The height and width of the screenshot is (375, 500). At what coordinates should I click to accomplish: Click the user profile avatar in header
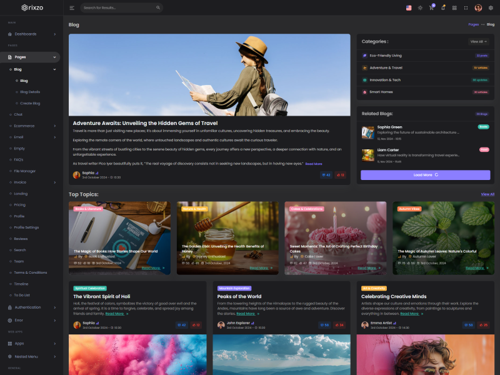click(x=478, y=8)
